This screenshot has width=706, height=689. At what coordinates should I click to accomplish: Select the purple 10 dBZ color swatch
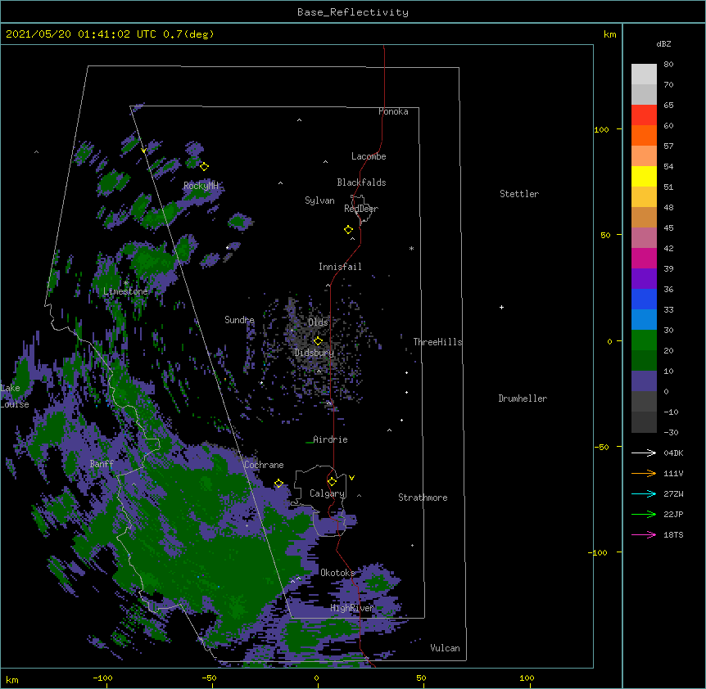coord(644,381)
